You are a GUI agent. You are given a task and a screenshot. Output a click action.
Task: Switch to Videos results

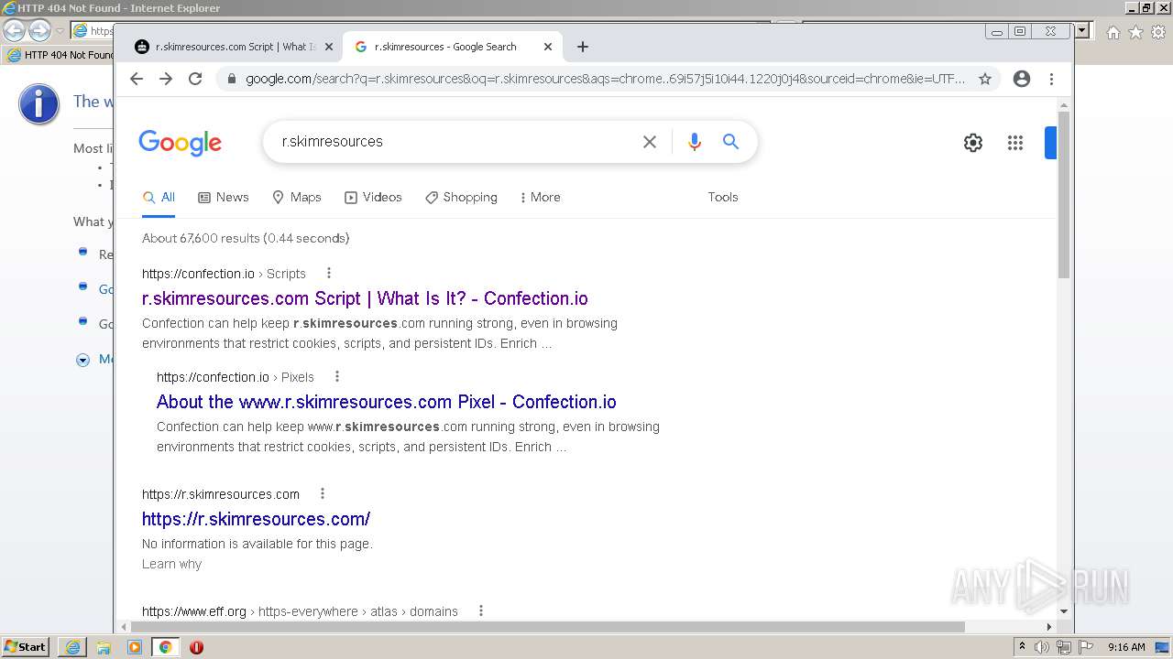[x=373, y=198]
